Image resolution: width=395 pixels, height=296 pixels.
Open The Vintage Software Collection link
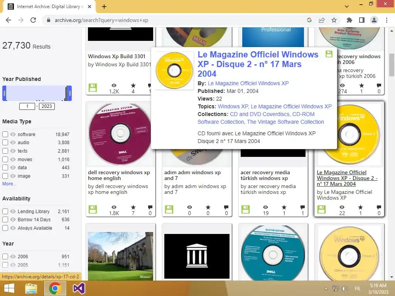[x=285, y=122]
